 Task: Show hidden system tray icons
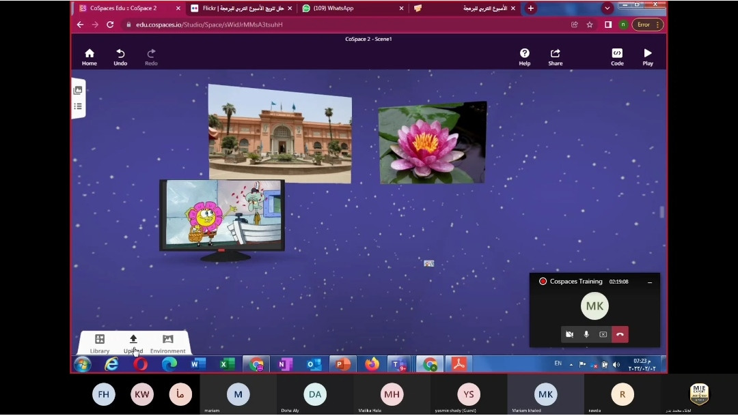click(x=571, y=364)
